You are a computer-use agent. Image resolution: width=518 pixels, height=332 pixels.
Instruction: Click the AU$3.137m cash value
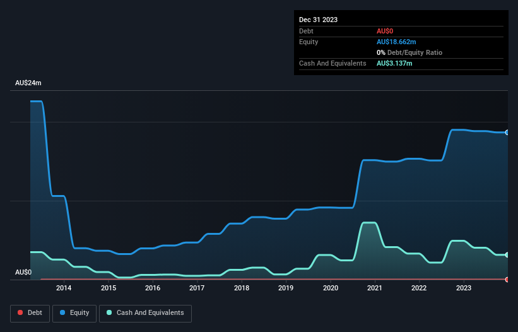[x=394, y=63]
